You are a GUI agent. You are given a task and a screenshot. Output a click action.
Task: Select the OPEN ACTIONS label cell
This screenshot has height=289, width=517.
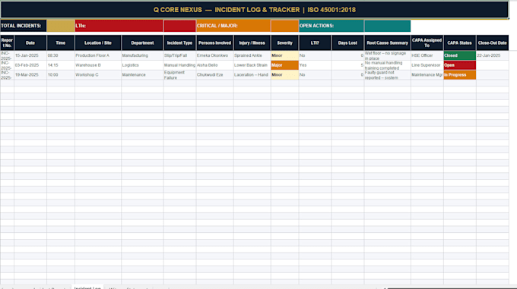click(331, 26)
